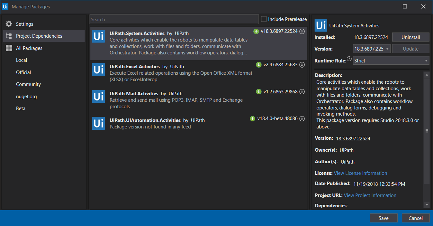Click the Settings label in sidebar
The width and height of the screenshot is (433, 226).
(x=25, y=24)
